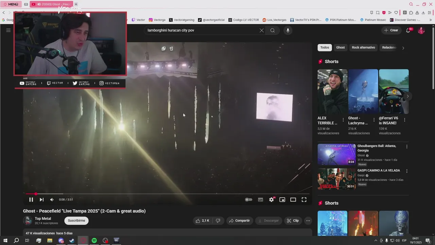Seek on the red video progress bar

coord(168,194)
